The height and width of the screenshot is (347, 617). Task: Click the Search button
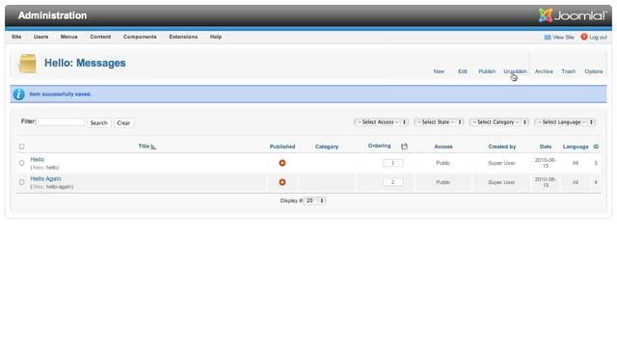pyautogui.click(x=98, y=122)
